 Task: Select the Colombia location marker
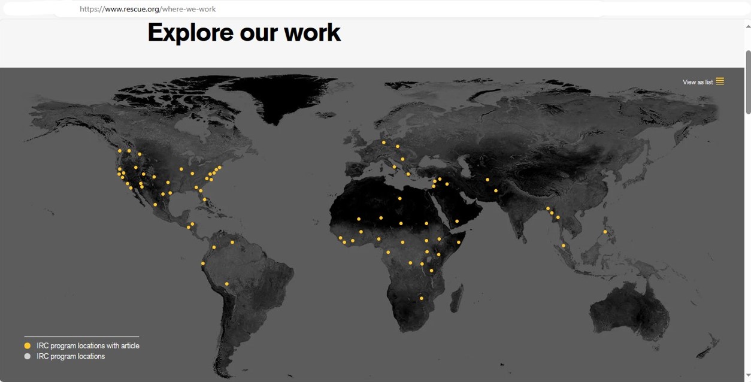[x=214, y=247]
